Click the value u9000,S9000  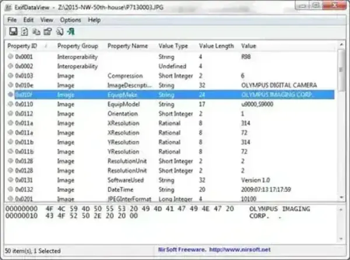[x=257, y=104]
